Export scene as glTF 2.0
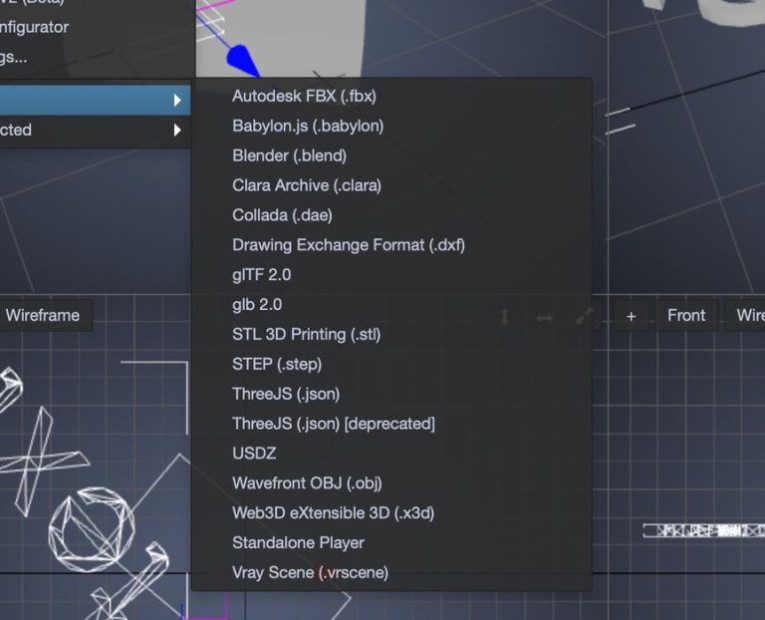This screenshot has width=765, height=620. [x=262, y=275]
